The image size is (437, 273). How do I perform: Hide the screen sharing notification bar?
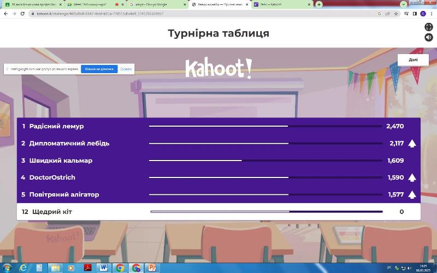(x=126, y=69)
